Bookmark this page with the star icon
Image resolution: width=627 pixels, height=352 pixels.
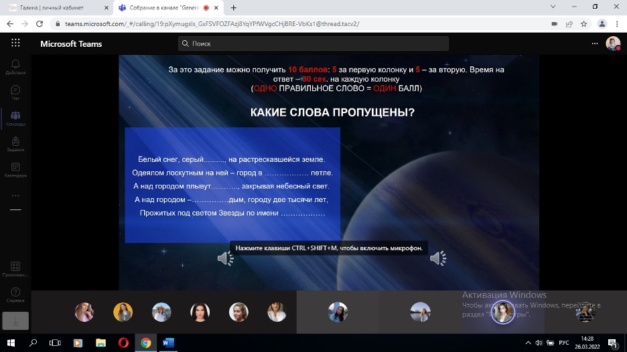(x=584, y=23)
